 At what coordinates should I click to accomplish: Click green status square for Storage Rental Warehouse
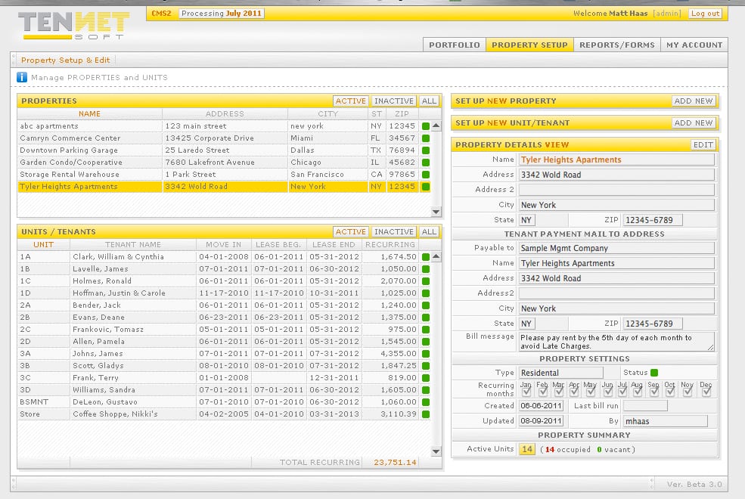click(x=426, y=175)
